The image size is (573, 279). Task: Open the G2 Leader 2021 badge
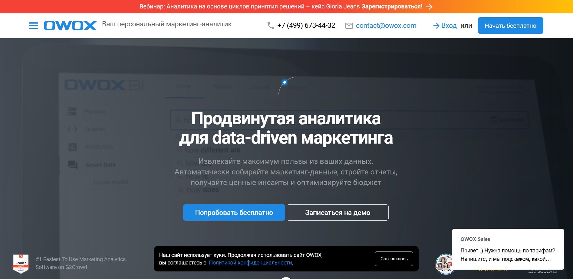21,263
